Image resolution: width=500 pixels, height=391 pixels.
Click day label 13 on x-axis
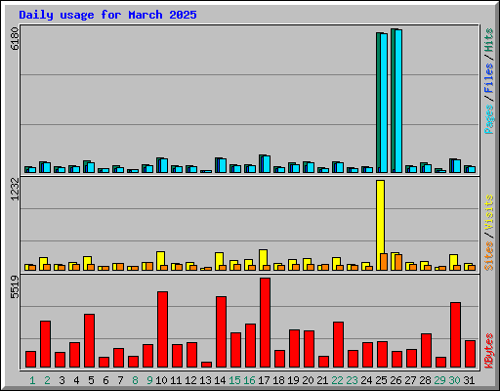pos(205,380)
